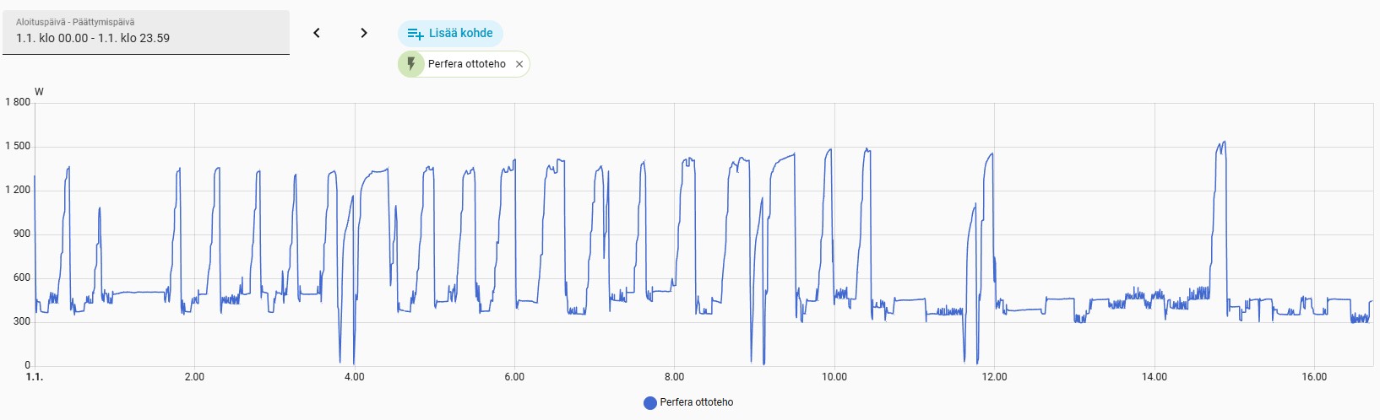The image size is (1380, 420).
Task: Click lightning bolt icon on Perfera chip
Action: 411,64
